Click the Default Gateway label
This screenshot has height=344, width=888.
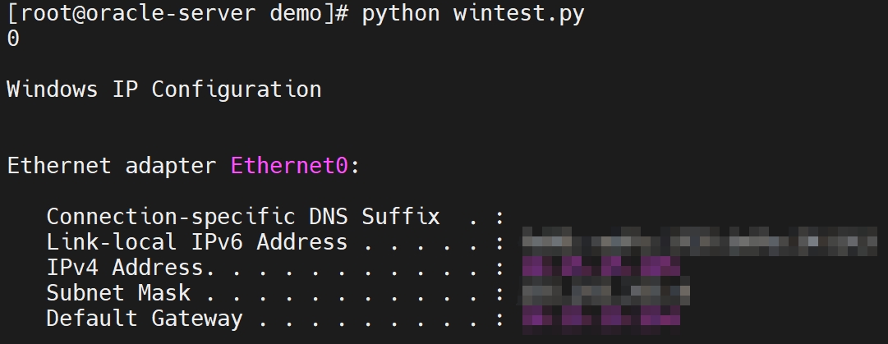click(x=144, y=319)
